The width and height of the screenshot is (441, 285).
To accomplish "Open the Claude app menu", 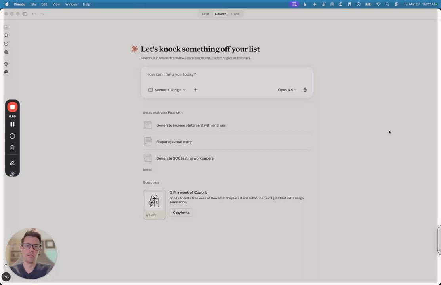I will pyautogui.click(x=19, y=4).
